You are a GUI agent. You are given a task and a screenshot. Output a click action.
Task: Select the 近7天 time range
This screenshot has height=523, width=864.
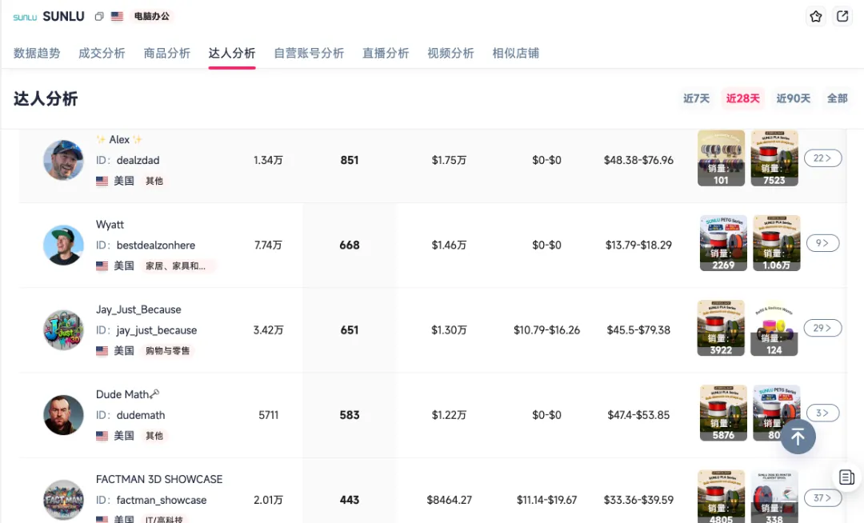[x=697, y=98]
